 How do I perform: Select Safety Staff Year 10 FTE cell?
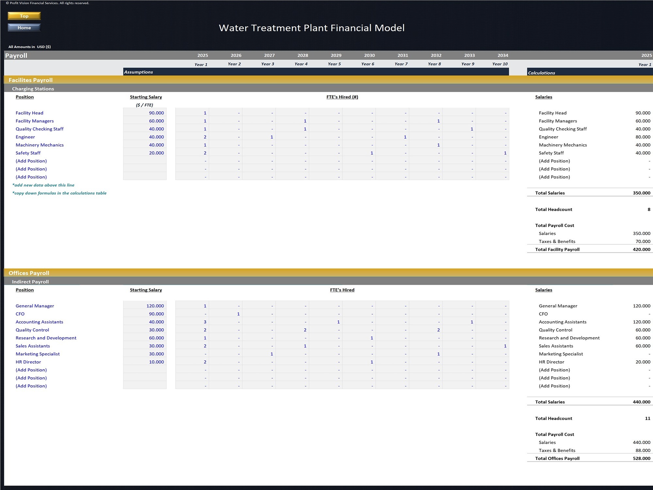pyautogui.click(x=492, y=153)
